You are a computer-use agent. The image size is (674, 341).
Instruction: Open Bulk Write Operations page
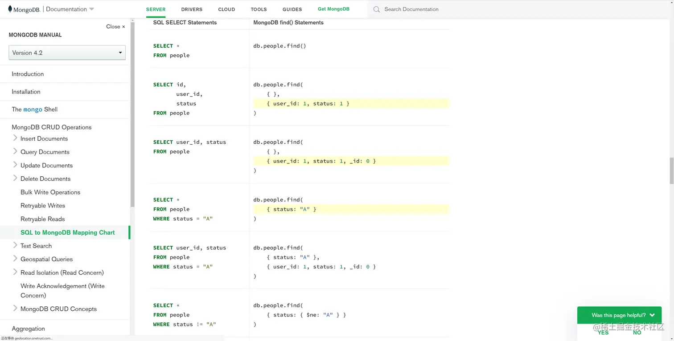[50, 192]
